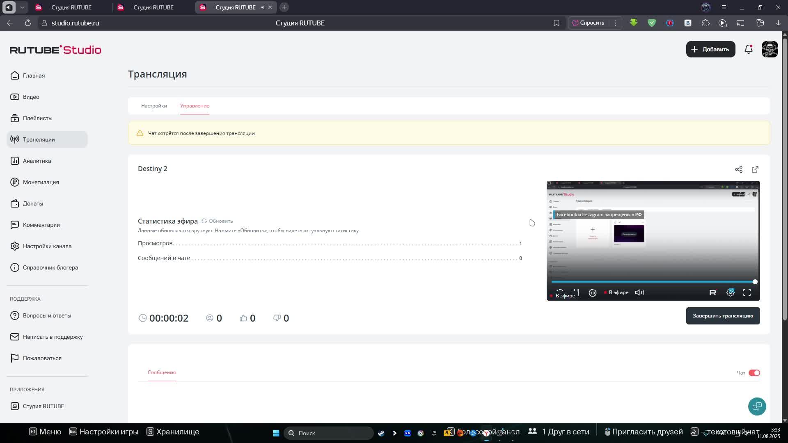Click the player progress bar handle
The image size is (788, 443).
755,282
